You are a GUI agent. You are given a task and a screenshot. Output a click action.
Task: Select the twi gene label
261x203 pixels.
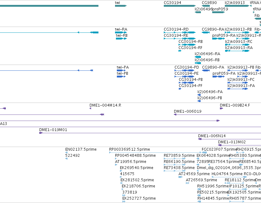(117, 3)
